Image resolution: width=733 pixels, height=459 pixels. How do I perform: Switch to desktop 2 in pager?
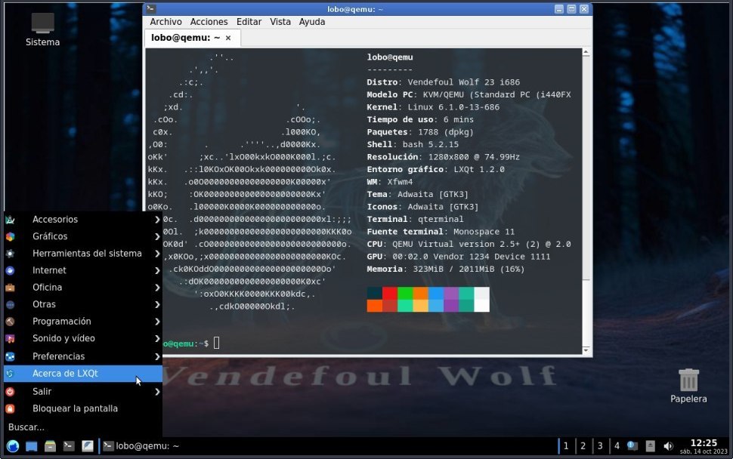click(x=583, y=446)
